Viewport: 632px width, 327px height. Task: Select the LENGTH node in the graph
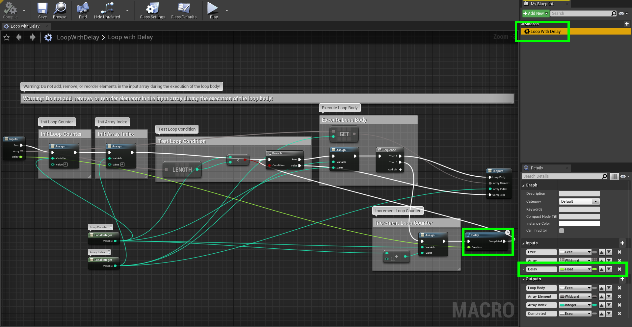pos(182,170)
